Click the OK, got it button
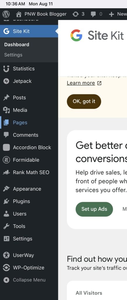Viewport: 127px width, 300px height. point(84,101)
